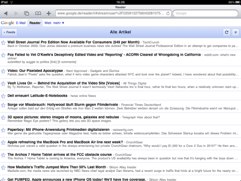Reload page with address bar refresh icon
Image resolution: width=241 pixels, height=181 pixels.
tap(168, 14)
